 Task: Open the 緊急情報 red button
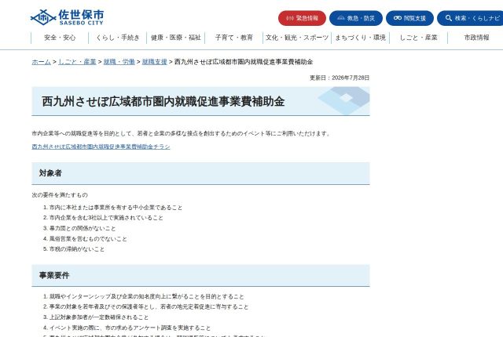[302, 18]
